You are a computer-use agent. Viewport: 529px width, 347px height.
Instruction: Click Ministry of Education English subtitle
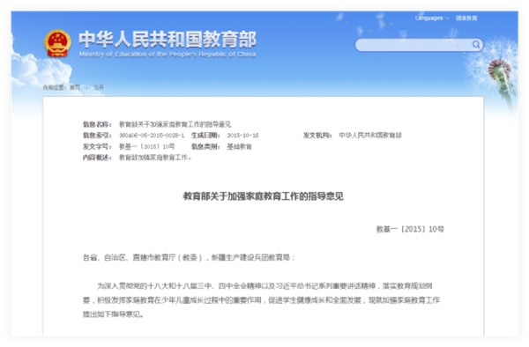click(x=168, y=55)
